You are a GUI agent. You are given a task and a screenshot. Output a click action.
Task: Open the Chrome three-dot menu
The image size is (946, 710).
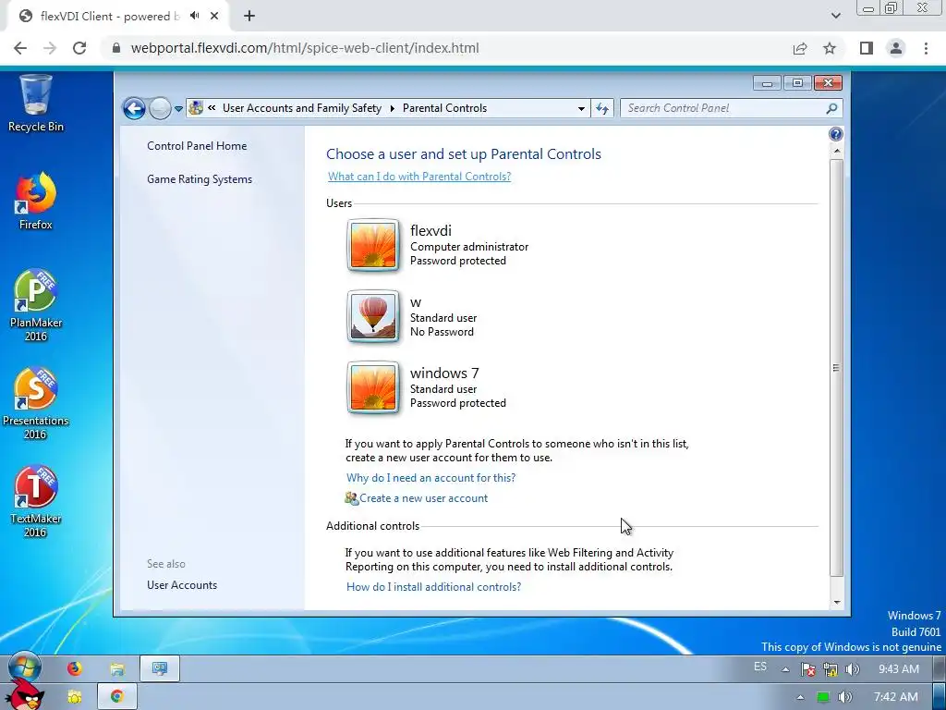pos(926,48)
